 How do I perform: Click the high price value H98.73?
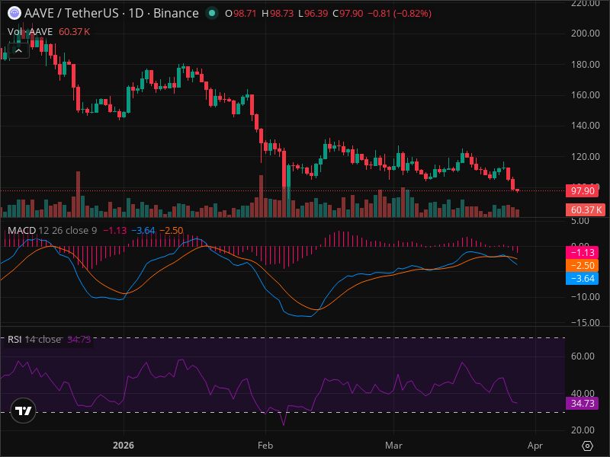pyautogui.click(x=278, y=13)
